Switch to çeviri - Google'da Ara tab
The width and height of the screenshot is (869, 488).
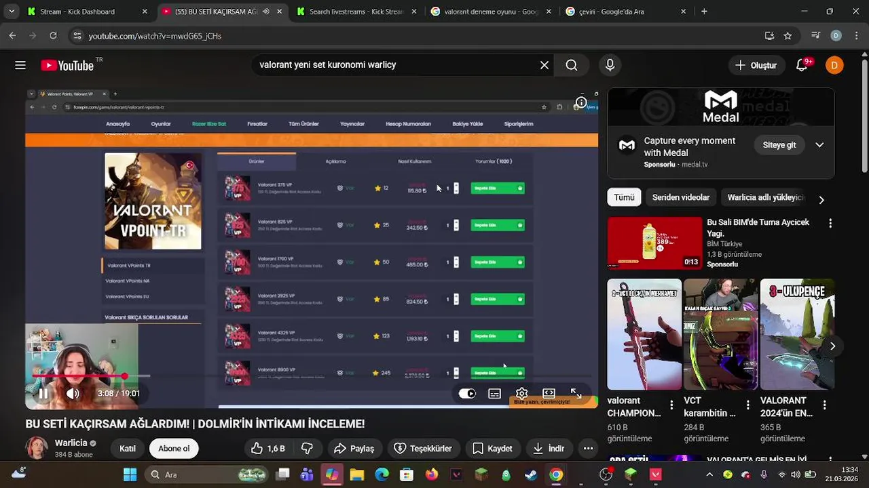pyautogui.click(x=626, y=12)
